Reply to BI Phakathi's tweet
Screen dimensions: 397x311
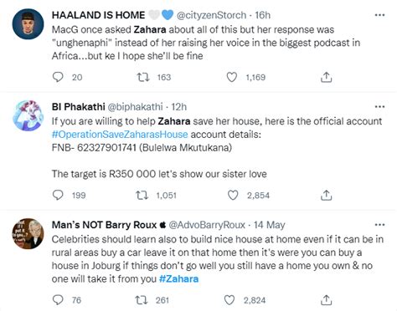[x=58, y=195]
